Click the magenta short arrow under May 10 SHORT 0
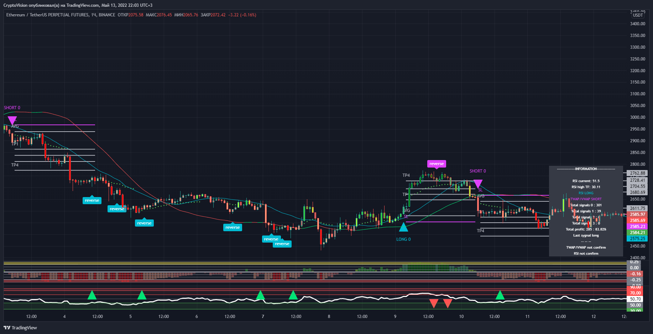This screenshot has width=653, height=334. coord(478,184)
